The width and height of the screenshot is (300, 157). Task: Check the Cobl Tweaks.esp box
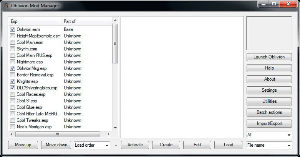(12, 120)
